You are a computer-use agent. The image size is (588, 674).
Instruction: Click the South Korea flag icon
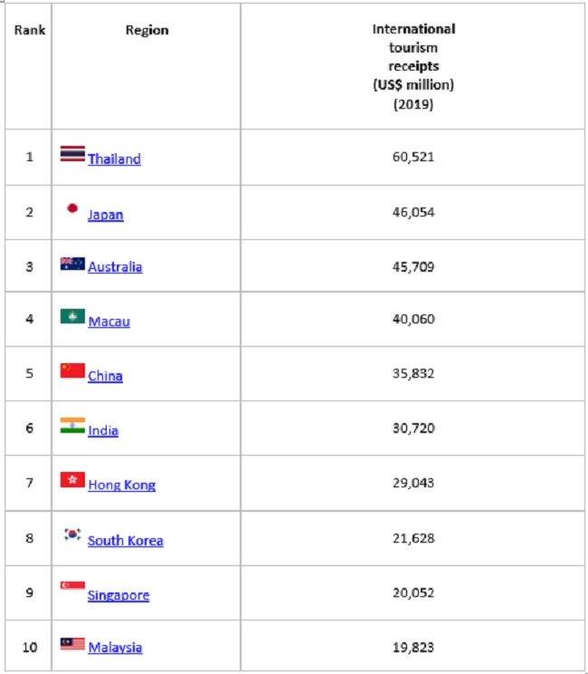tap(72, 534)
